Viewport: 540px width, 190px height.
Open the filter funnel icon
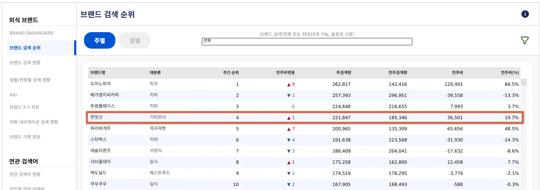pos(525,40)
